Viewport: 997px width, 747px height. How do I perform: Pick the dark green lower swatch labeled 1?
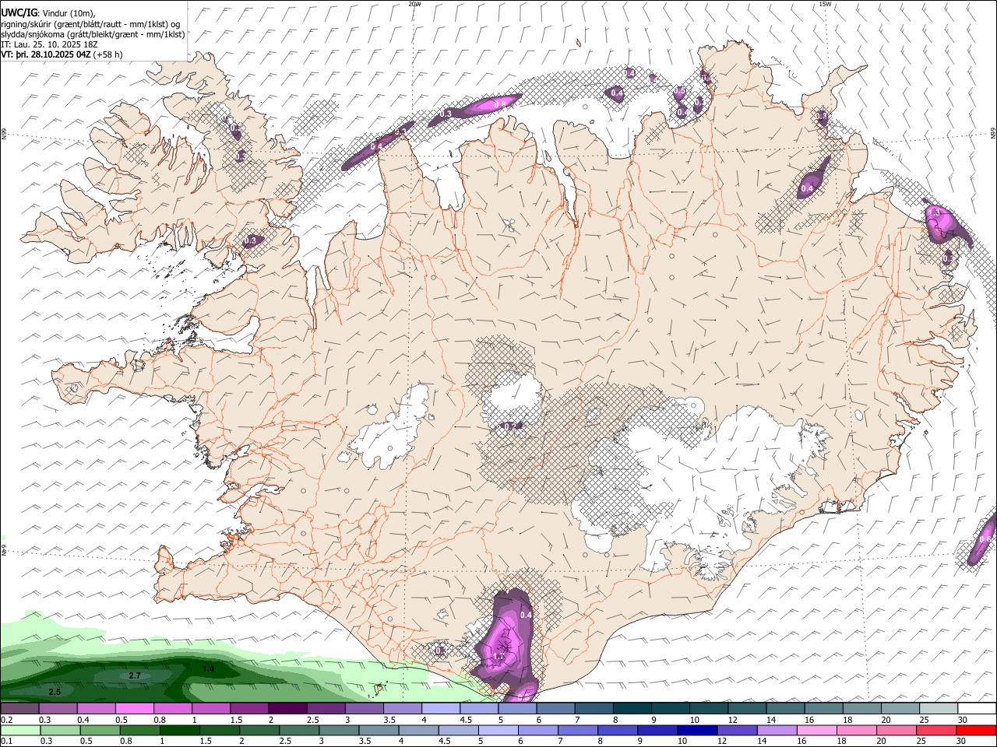pos(180,730)
